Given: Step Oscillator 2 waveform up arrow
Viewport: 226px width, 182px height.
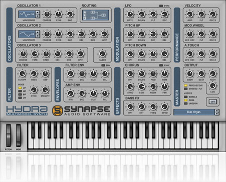Looking at the screenshot, I should (38, 32).
